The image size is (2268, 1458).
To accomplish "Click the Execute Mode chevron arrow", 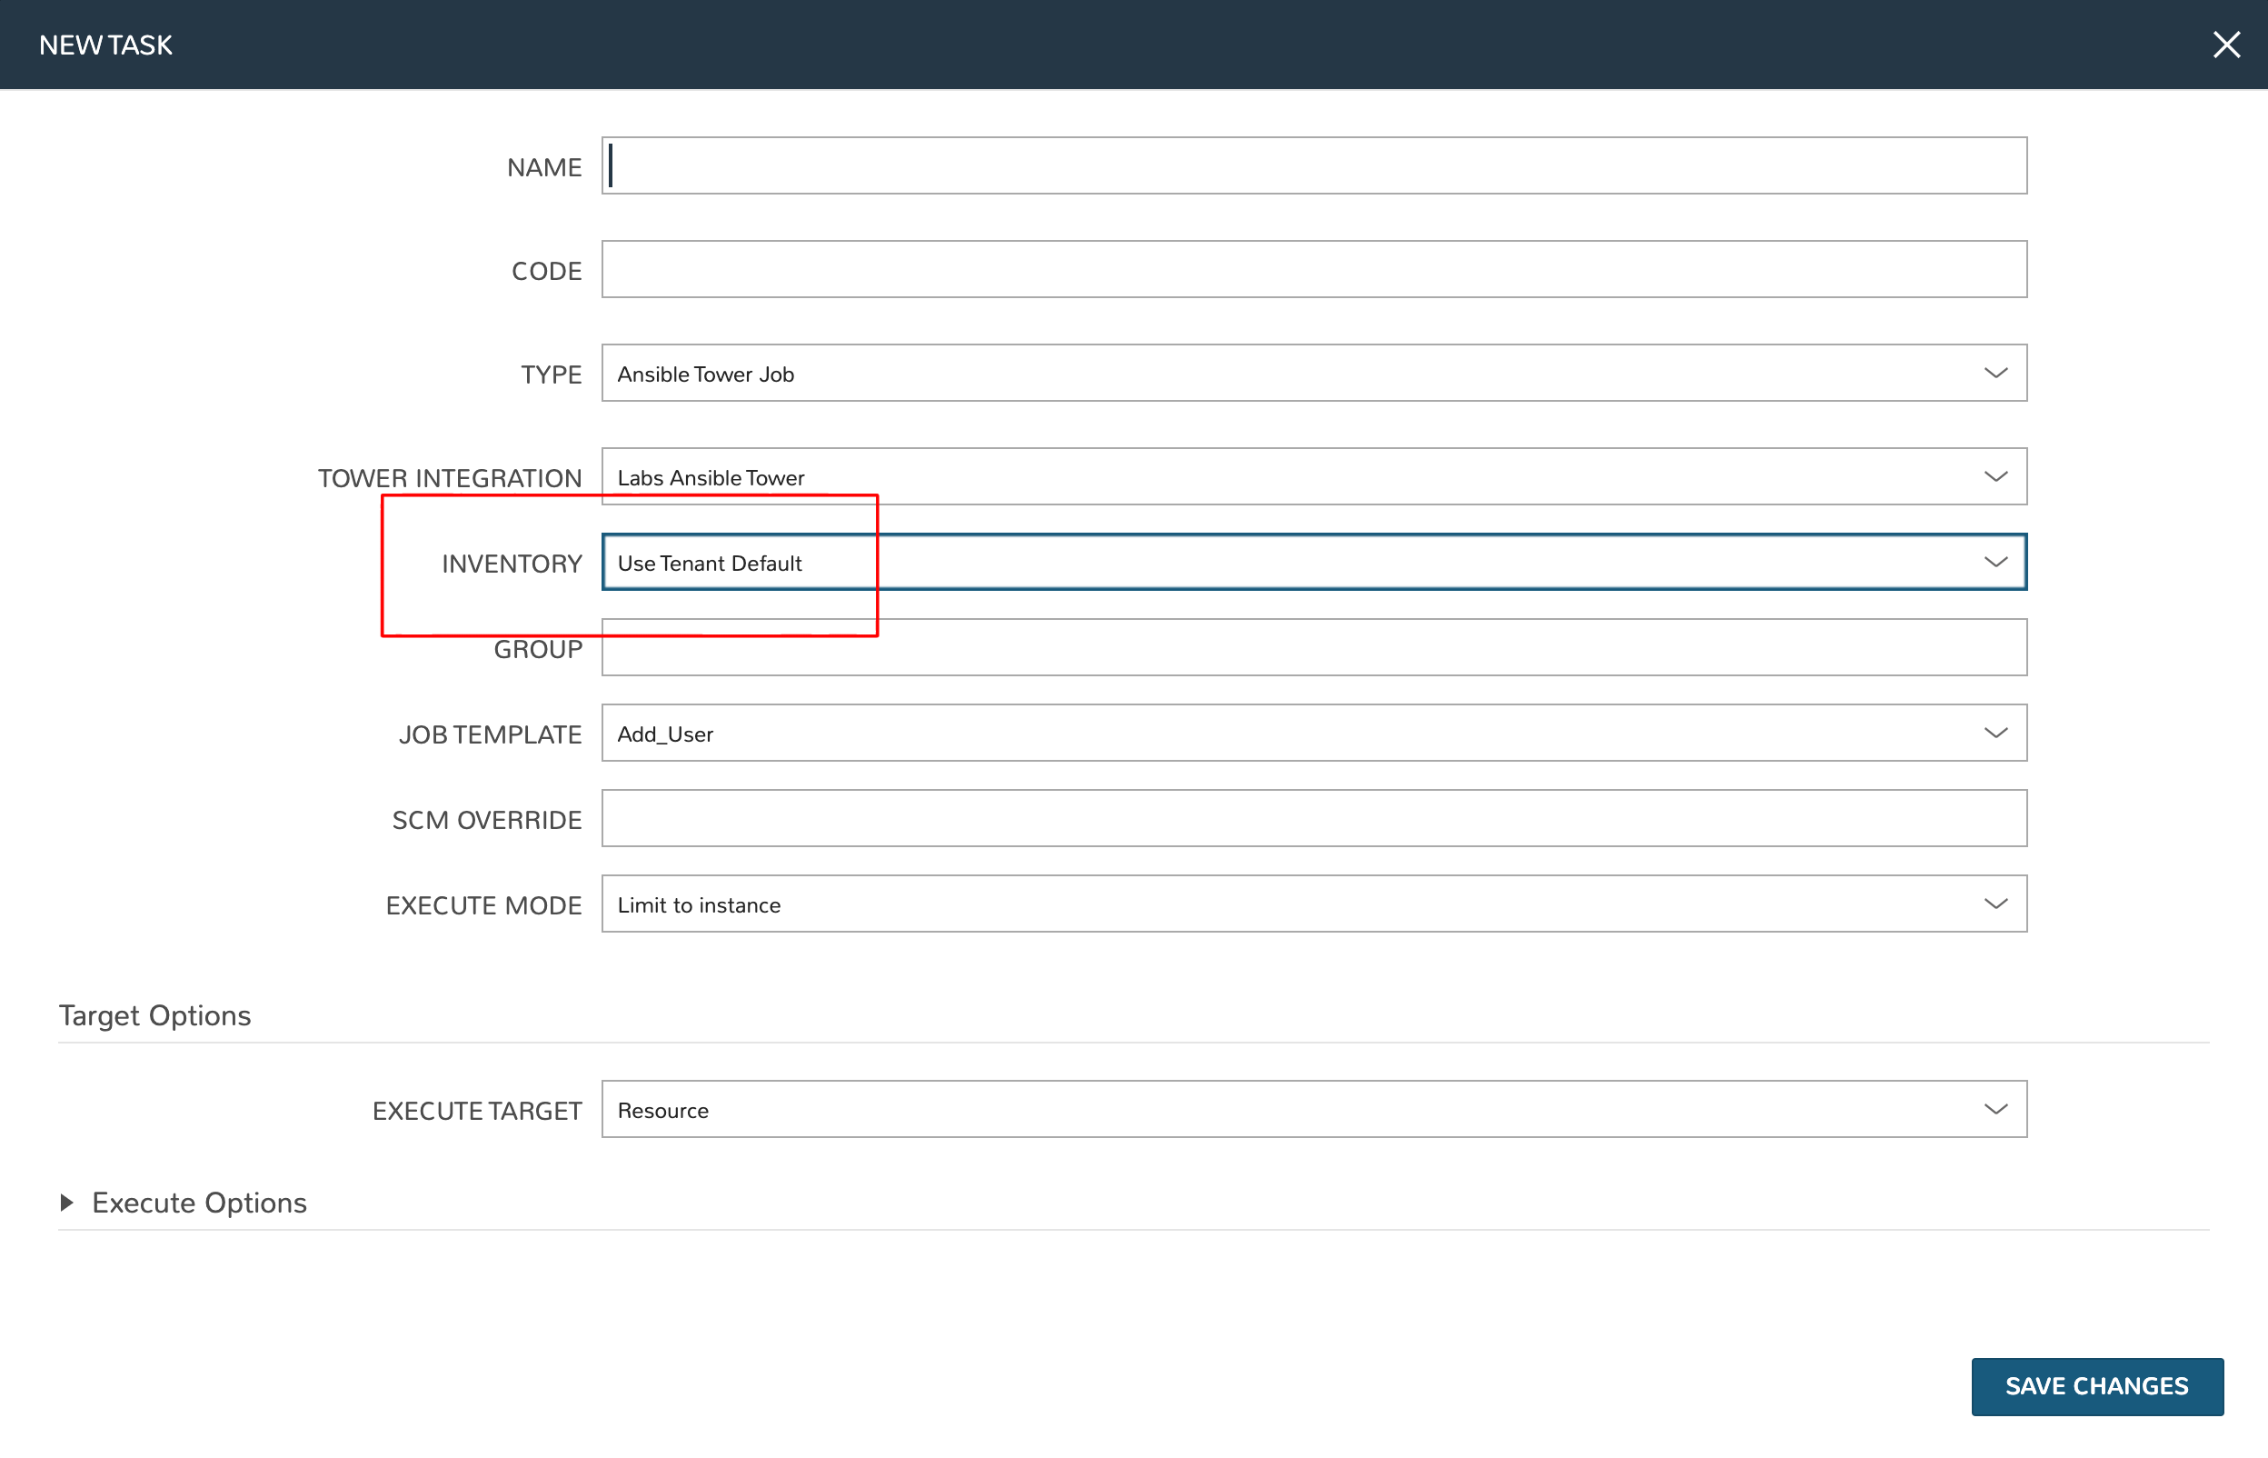I will (1994, 904).
